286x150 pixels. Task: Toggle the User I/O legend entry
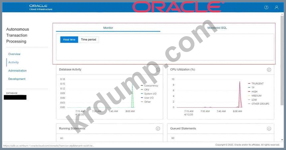click(x=147, y=98)
